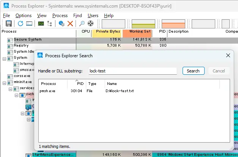Select the wininit.exe process row
Viewport: 238px width, 157px height.
click(23, 82)
